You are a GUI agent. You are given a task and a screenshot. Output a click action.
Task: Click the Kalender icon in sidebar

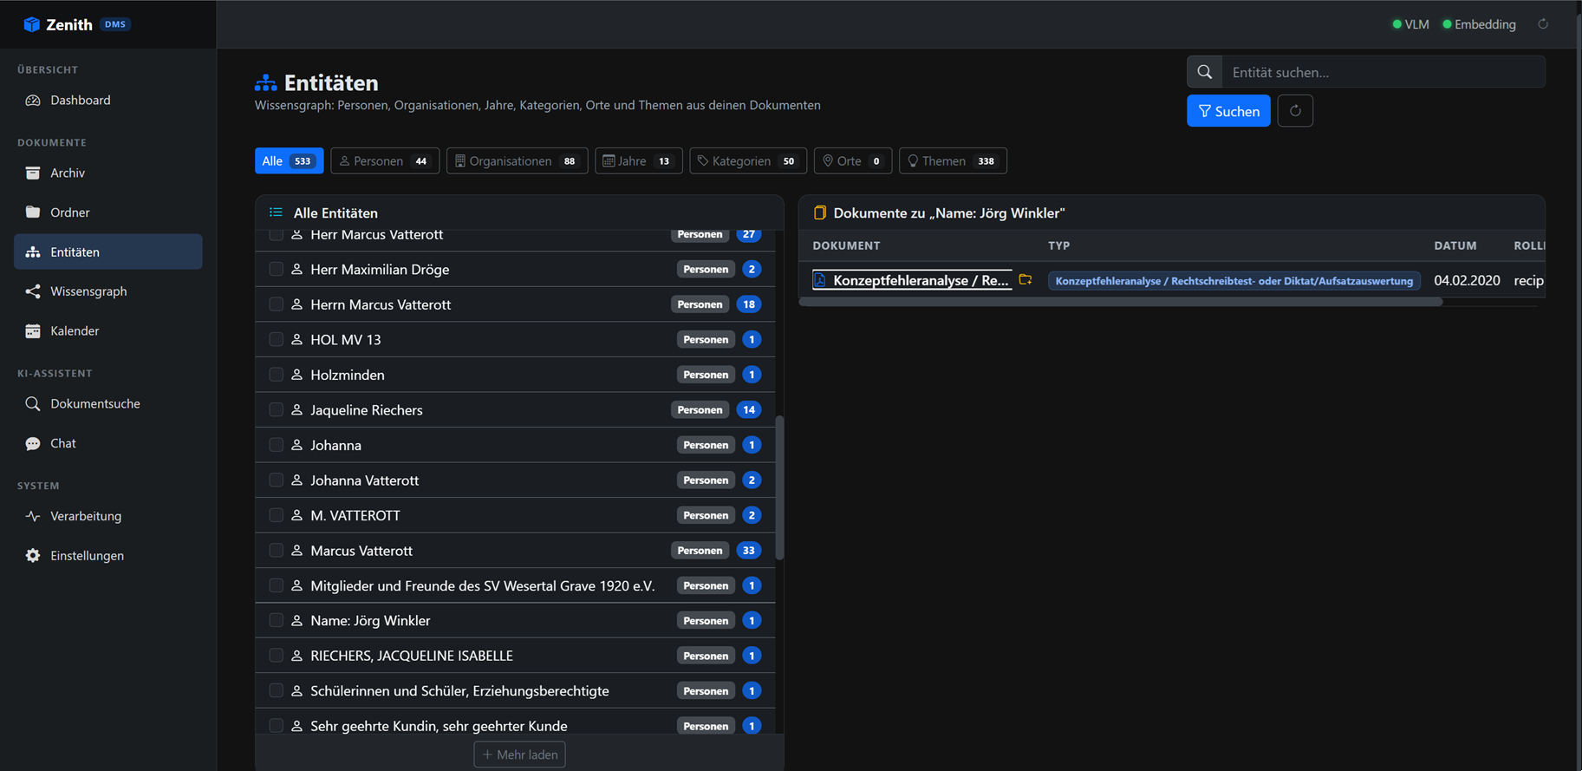click(x=33, y=330)
